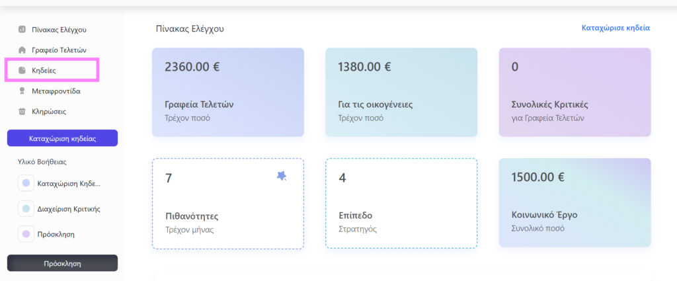This screenshot has height=281, width=677.
Task: Open the Για τις οικογένειες card
Action: point(401,92)
